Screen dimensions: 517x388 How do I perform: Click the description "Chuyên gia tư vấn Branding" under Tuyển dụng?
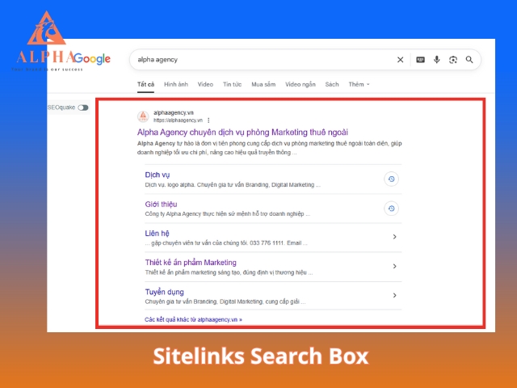(x=225, y=302)
